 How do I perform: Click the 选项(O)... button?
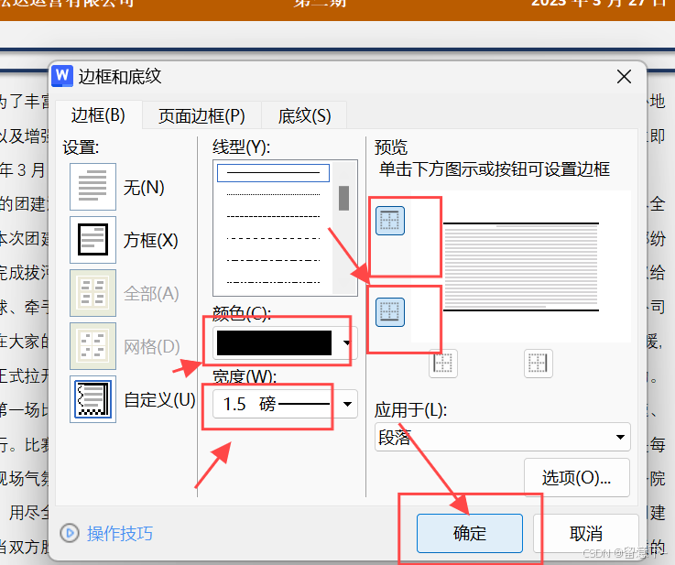[x=577, y=477]
